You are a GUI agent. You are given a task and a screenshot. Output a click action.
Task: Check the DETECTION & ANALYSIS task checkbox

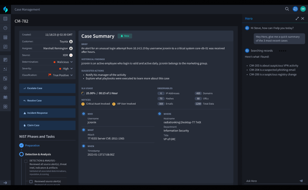click(26, 161)
